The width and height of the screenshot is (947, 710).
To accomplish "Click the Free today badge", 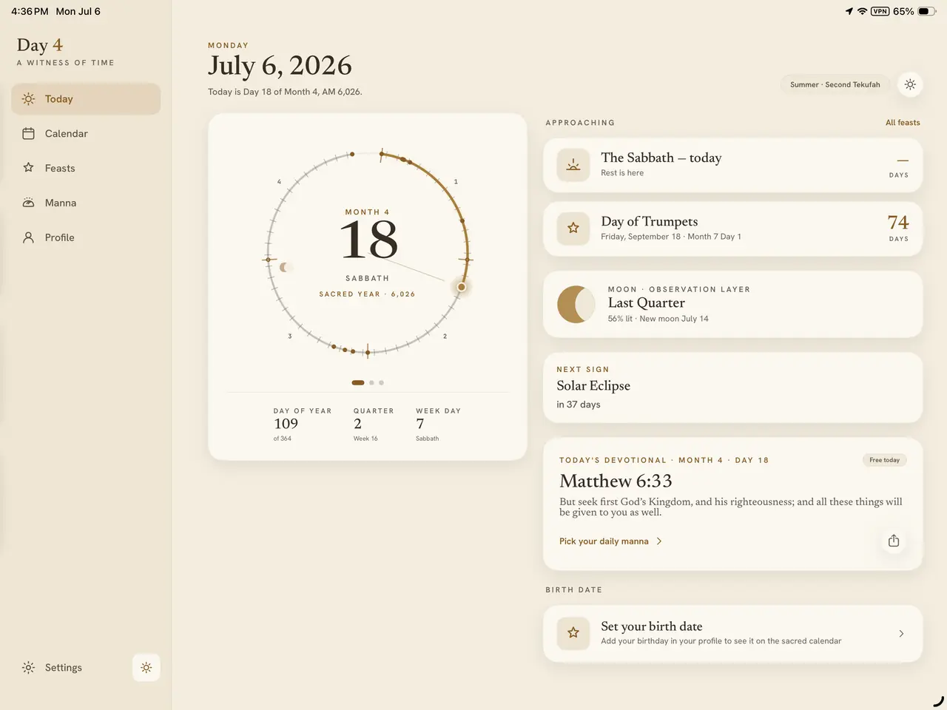I will pos(884,460).
